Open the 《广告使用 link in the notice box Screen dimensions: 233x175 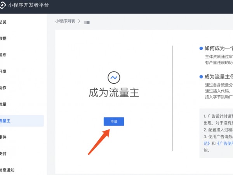[x=222, y=143]
